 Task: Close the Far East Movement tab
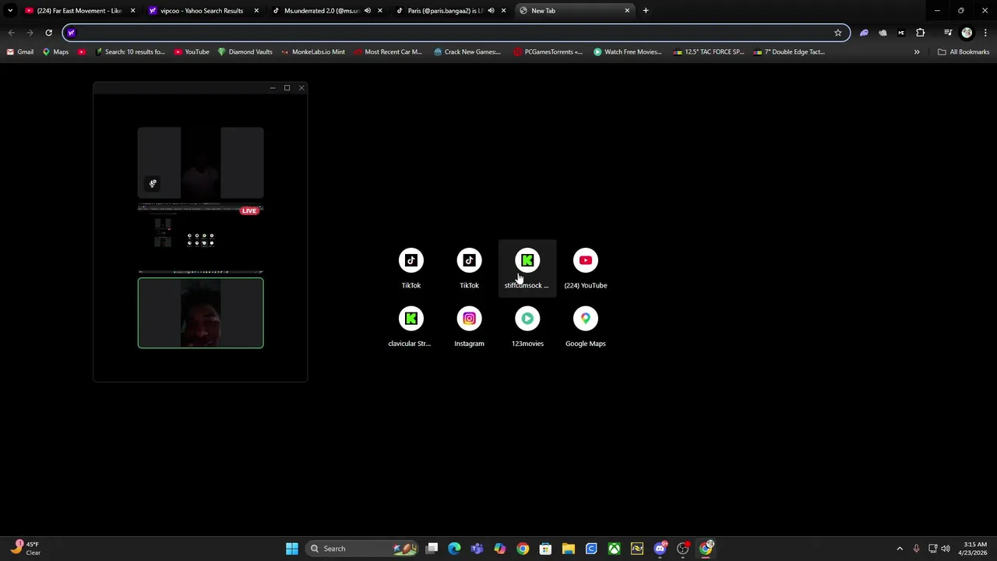[x=132, y=11]
